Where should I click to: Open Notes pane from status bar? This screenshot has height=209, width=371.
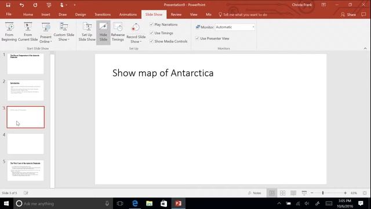pyautogui.click(x=254, y=193)
